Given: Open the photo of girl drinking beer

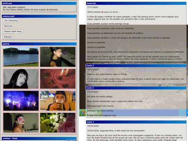Looking at the screenshot, I should pos(58,101).
